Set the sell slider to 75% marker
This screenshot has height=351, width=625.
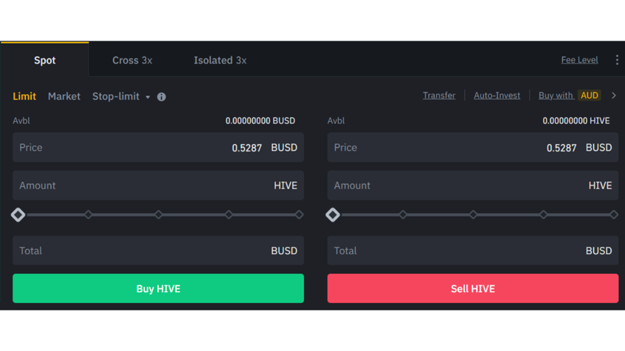click(x=543, y=215)
